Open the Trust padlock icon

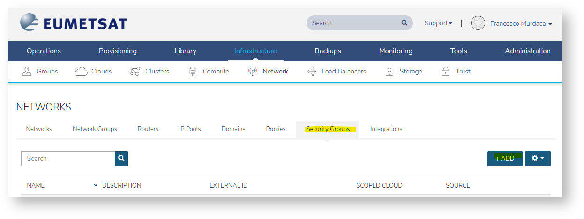[x=446, y=72]
